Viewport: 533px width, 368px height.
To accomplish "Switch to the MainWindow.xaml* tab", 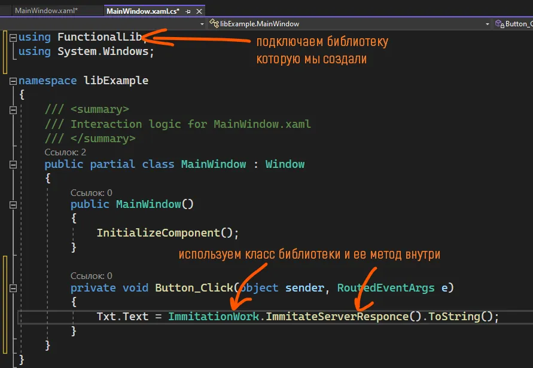I will pyautogui.click(x=46, y=11).
